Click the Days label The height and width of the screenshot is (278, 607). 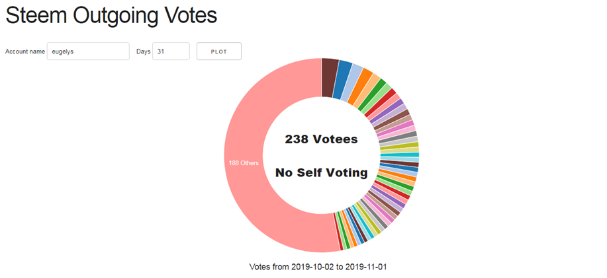point(143,52)
